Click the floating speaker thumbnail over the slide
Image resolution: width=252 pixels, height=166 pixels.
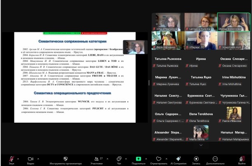point(135,47)
